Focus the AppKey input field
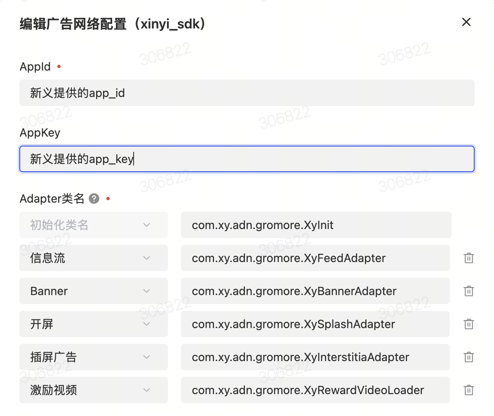This screenshot has height=416, width=494. pos(247,159)
